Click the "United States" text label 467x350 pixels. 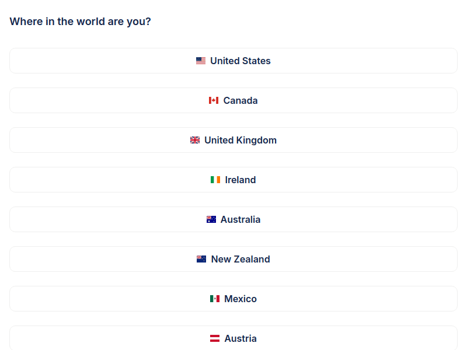tap(241, 61)
